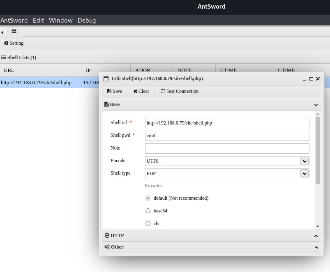
Task: Click the HTTP section header label
Action: [117, 235]
